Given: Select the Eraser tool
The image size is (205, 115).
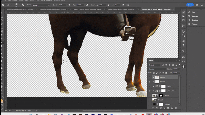Looking at the screenshot, I should coord(2,53).
